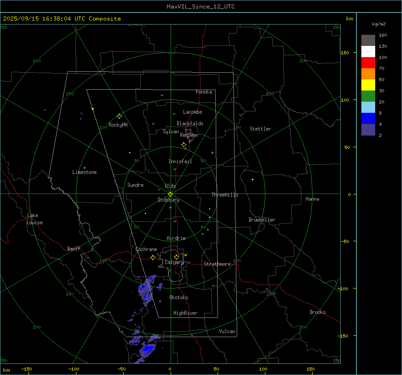The height and width of the screenshot is (375, 402).
Task: Click the Sundre label
Action: tap(135, 185)
